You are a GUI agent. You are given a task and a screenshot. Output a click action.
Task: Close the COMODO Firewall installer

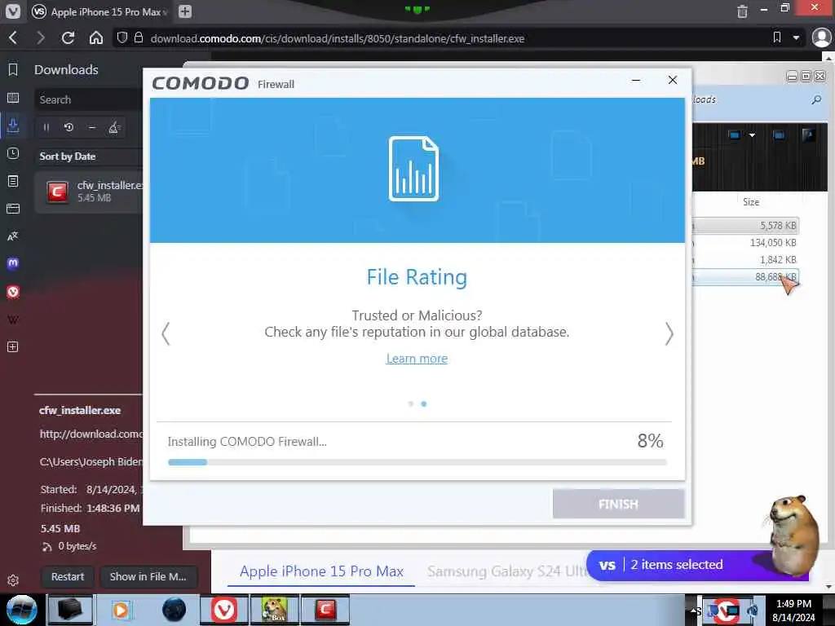pos(673,80)
